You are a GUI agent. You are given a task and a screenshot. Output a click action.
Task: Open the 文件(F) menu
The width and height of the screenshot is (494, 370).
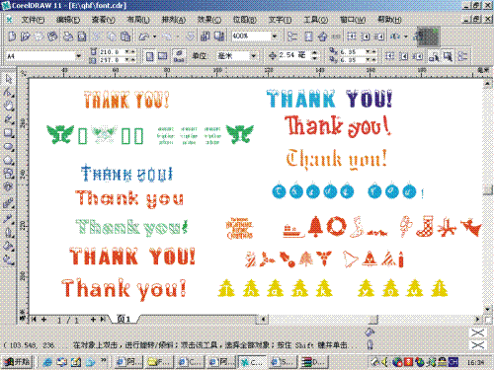click(x=33, y=20)
